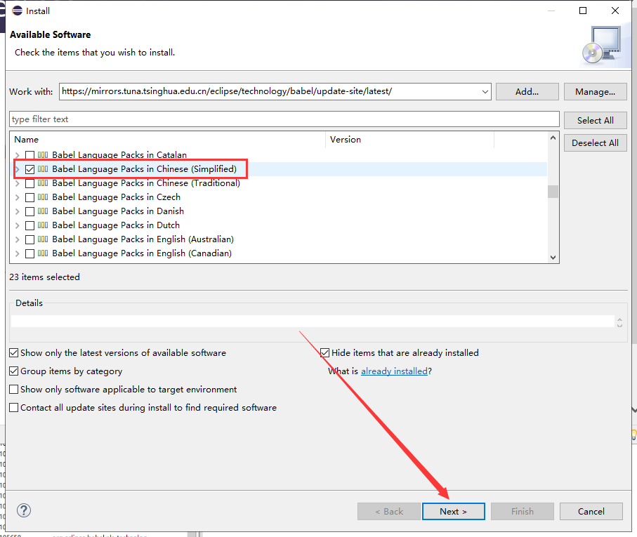
Task: Open the already installed link
Action: point(394,371)
